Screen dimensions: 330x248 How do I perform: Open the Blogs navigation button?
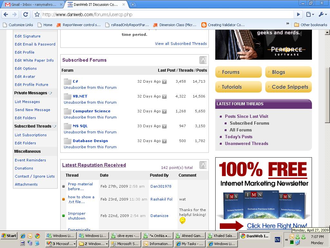288,72
